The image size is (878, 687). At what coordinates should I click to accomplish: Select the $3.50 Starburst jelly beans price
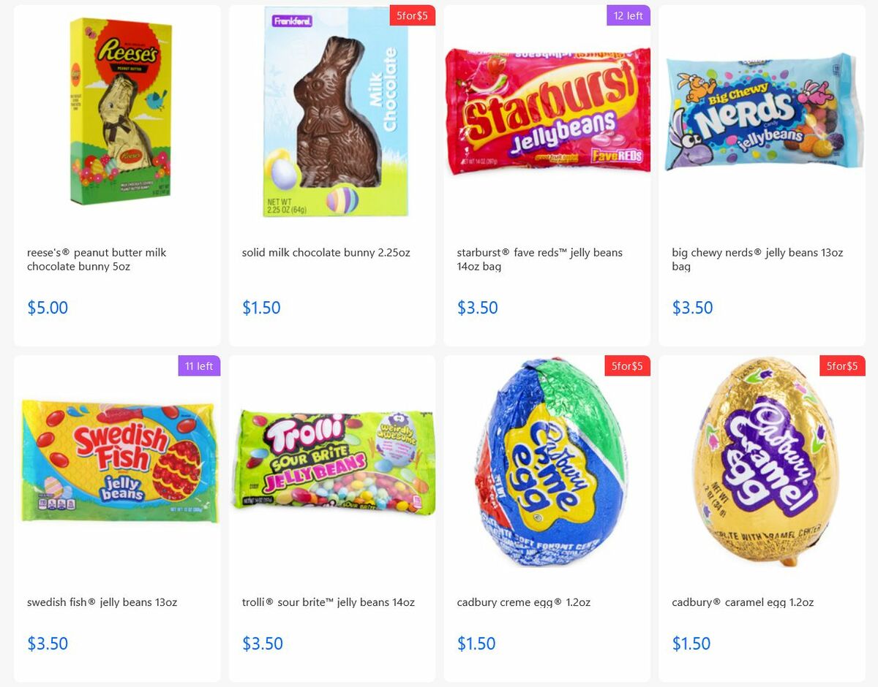[x=478, y=308]
